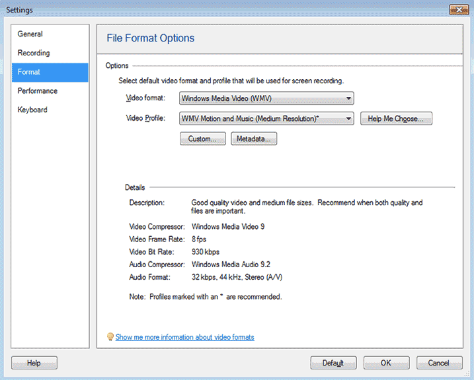Viewport: 474px width, 380px height.
Task: Click the 'Windows Media Audio 9.2' value
Action: coord(231,265)
